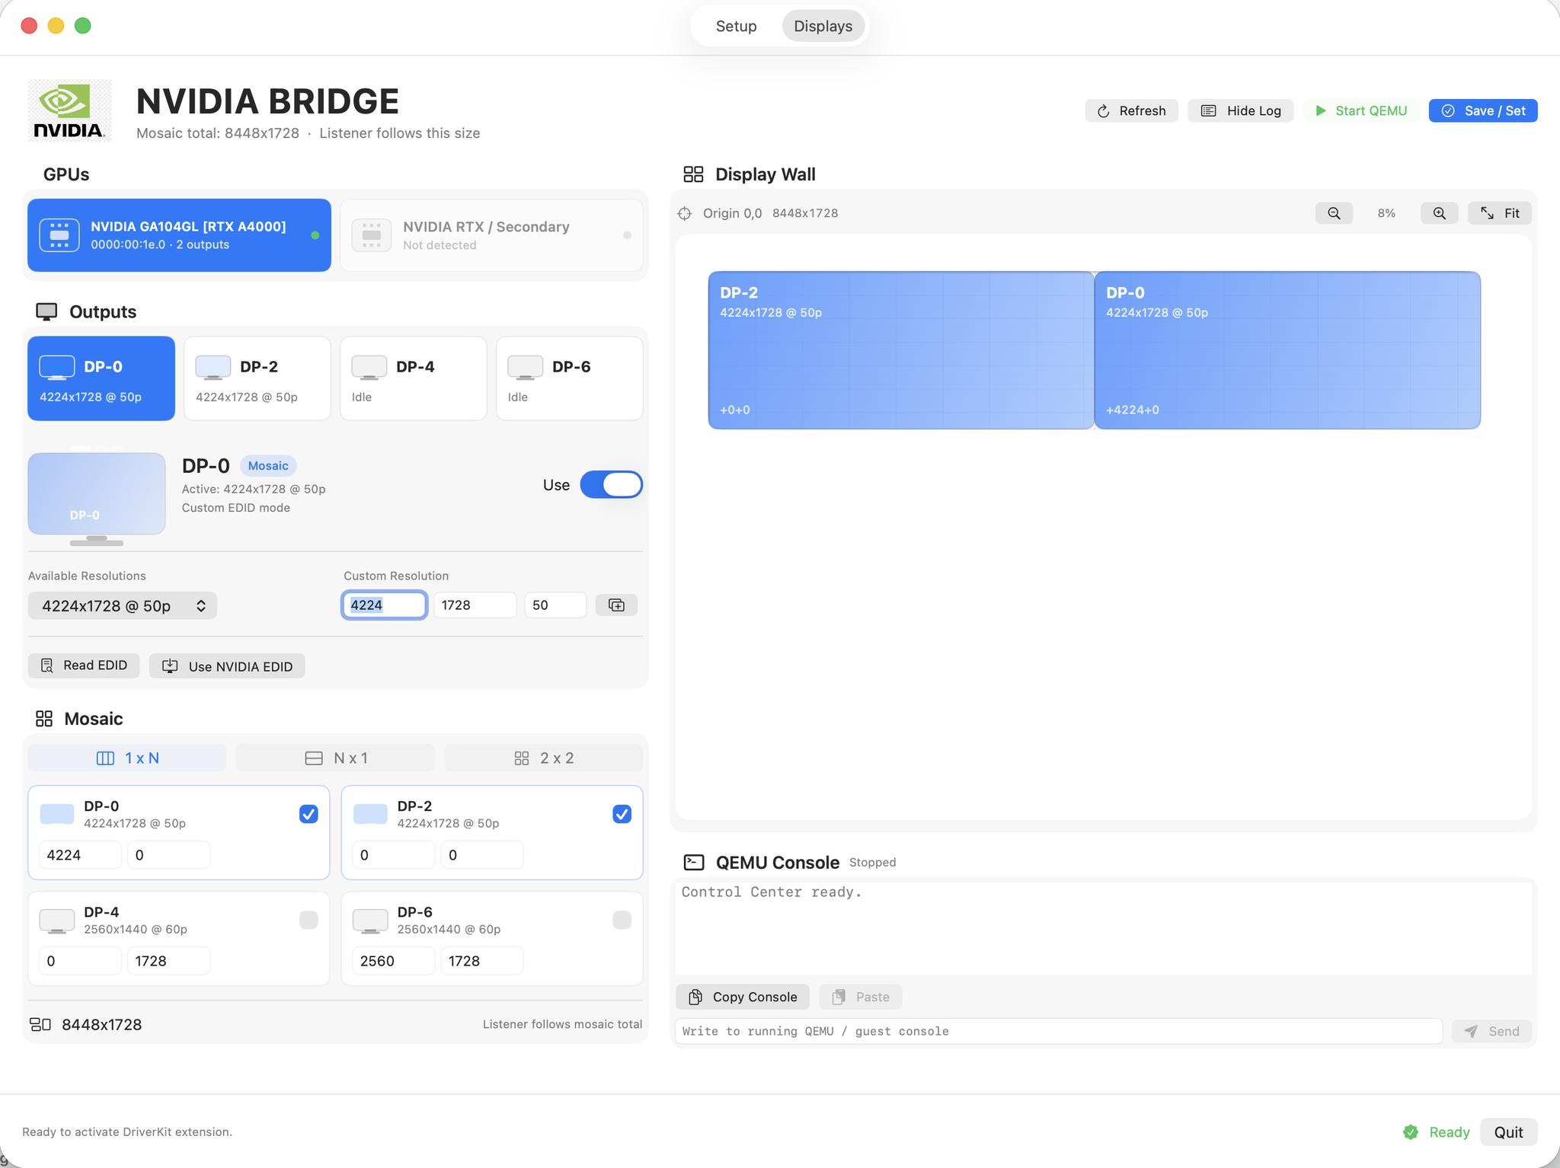Click the DP-2 tile in Display Wall

(901, 350)
